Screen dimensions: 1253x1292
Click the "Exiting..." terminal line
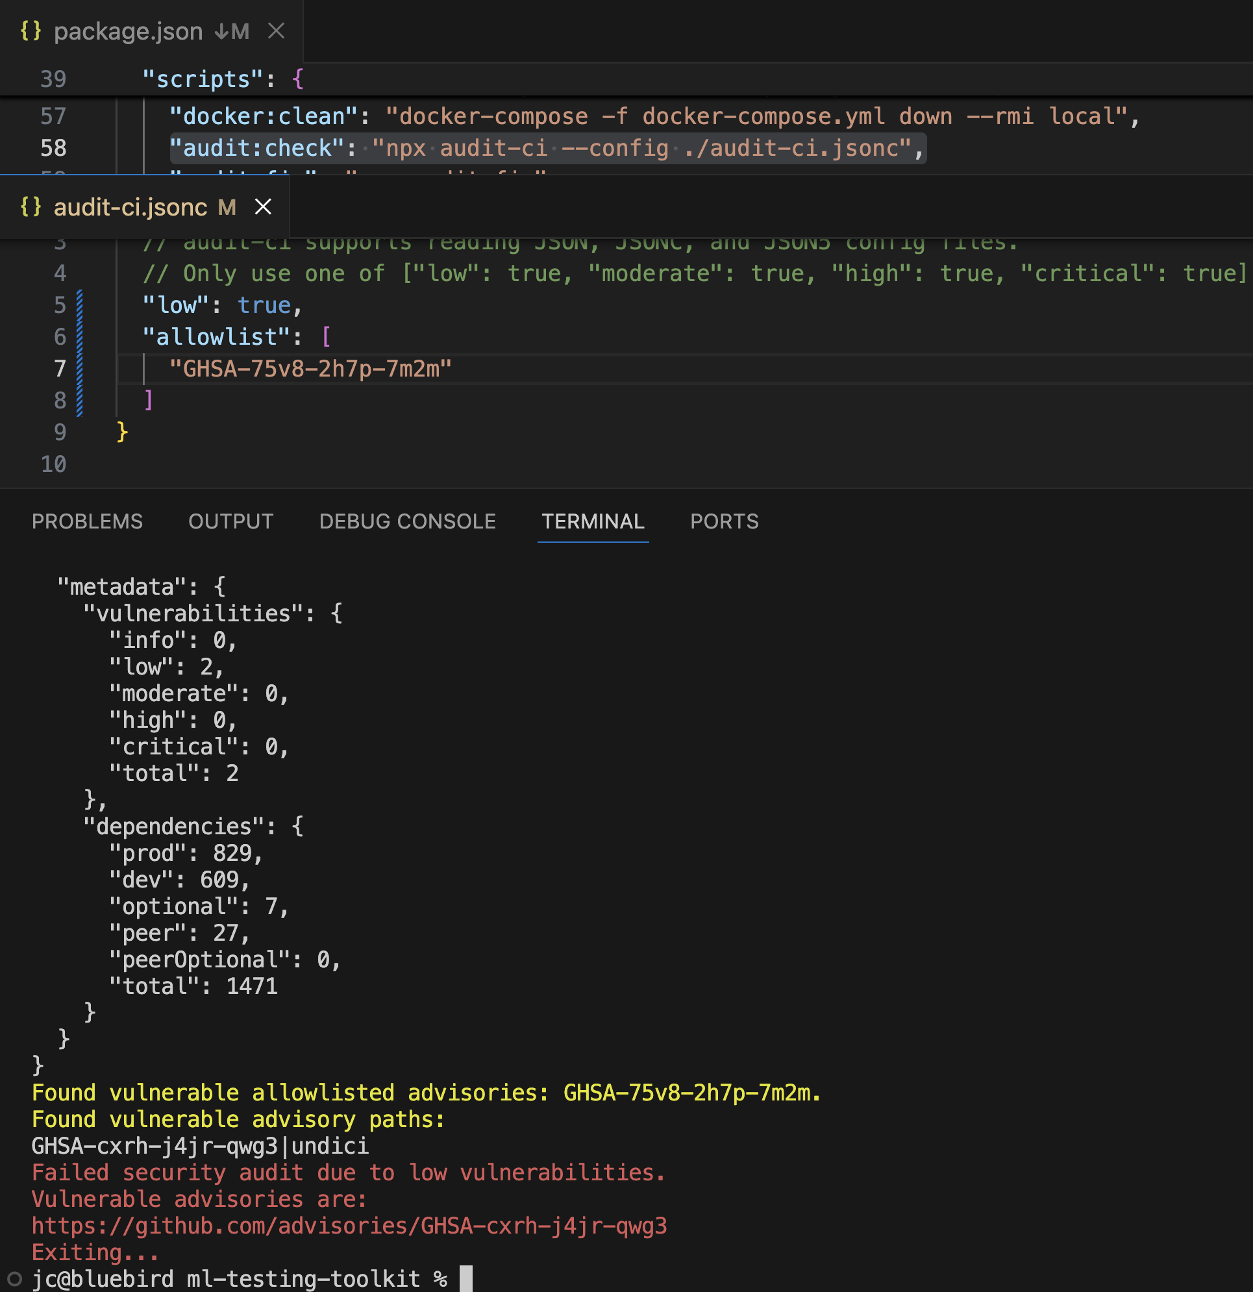[95, 1252]
